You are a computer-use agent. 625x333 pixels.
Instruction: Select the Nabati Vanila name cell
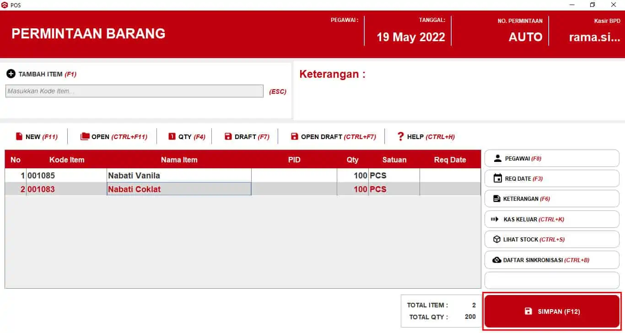179,175
